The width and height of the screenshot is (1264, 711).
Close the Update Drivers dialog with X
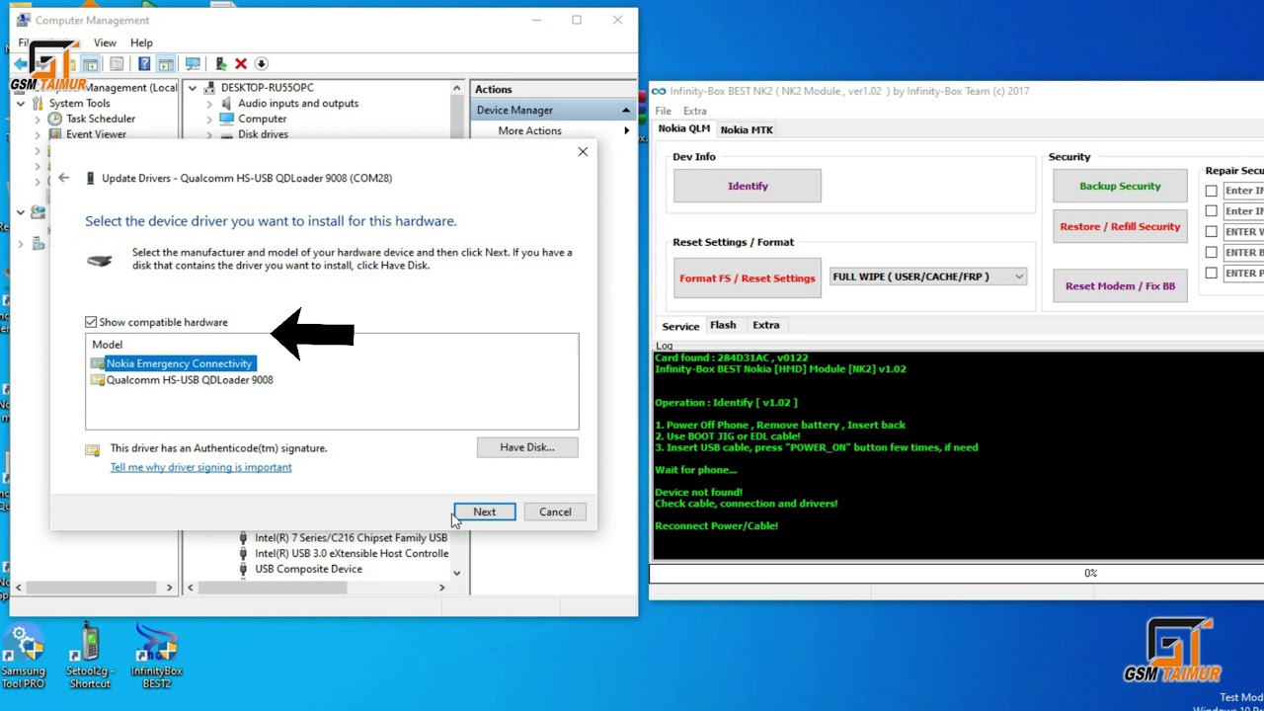tap(583, 151)
